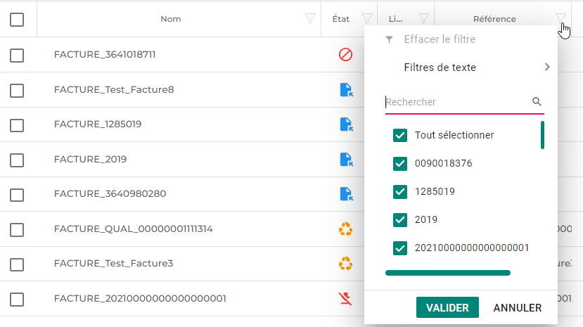Click the red status icon for FACTURE_20210000000000000001
Screen dimensions: 583x327
[345, 299]
